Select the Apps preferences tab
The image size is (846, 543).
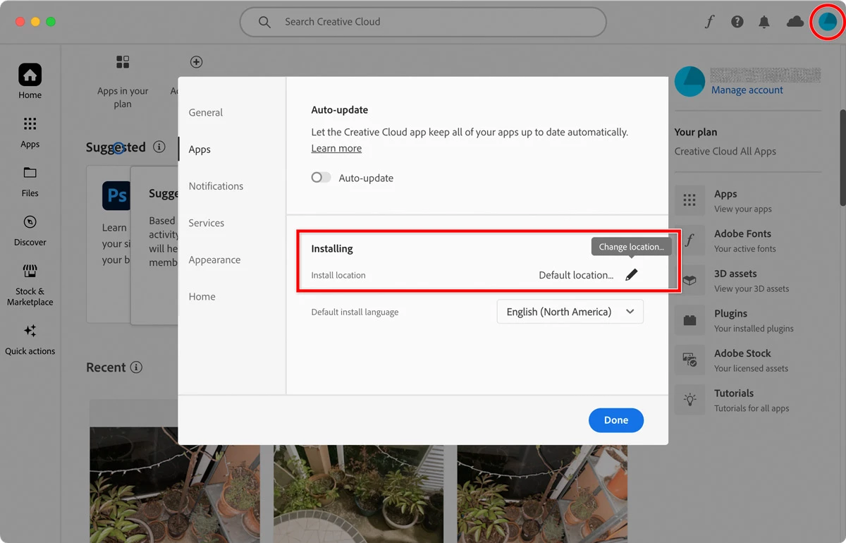pyautogui.click(x=200, y=150)
